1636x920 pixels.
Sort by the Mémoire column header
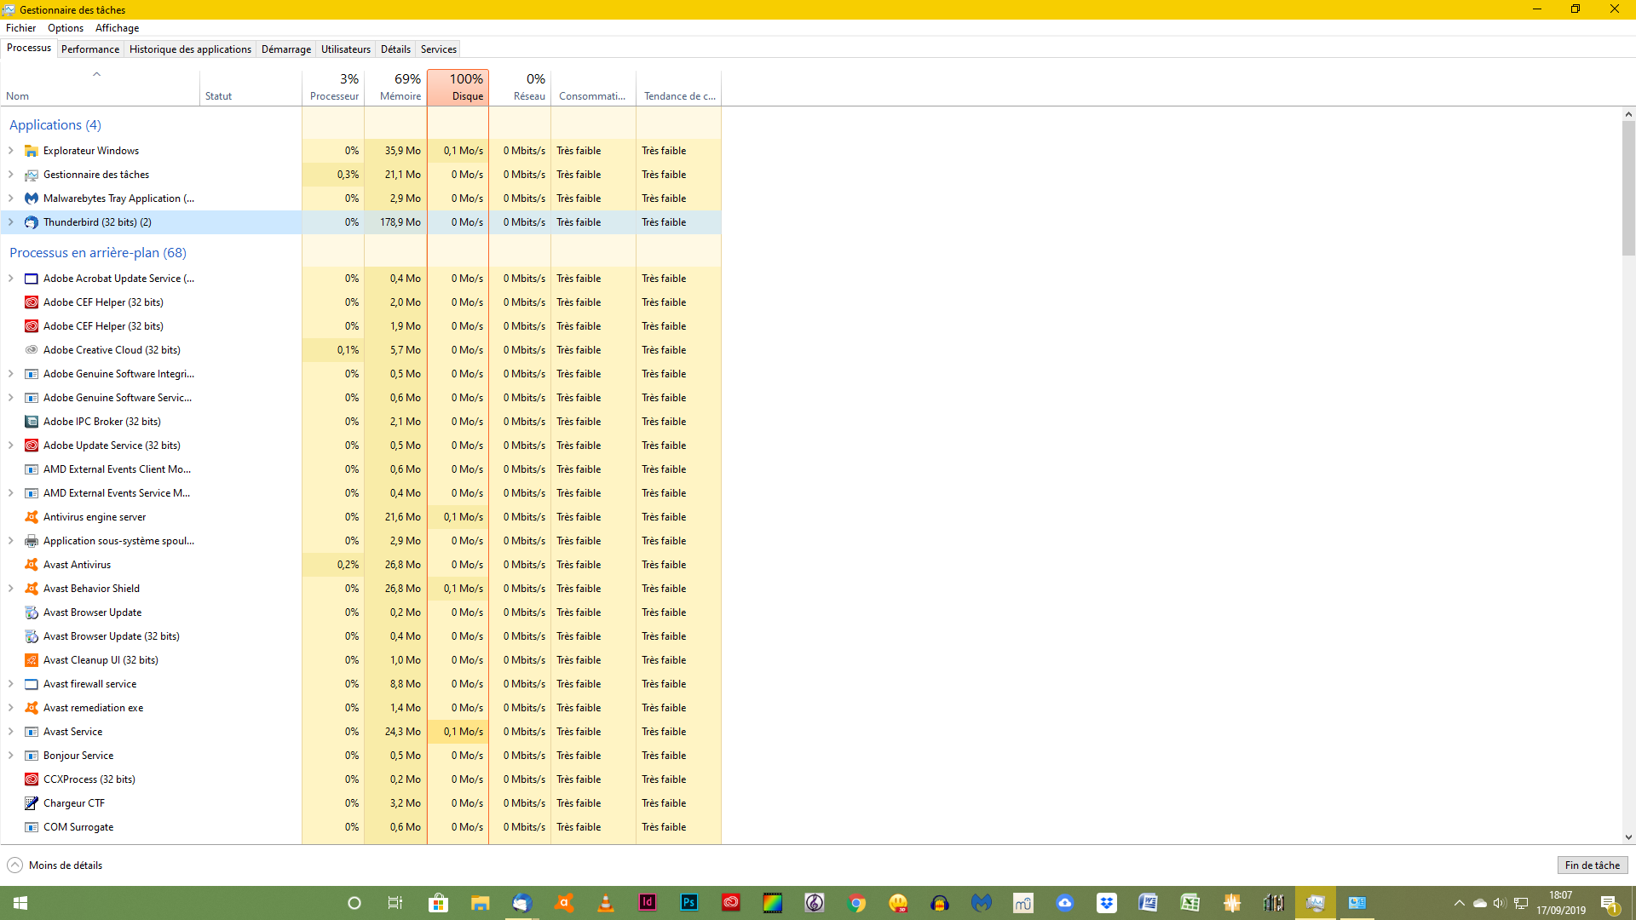tap(395, 88)
